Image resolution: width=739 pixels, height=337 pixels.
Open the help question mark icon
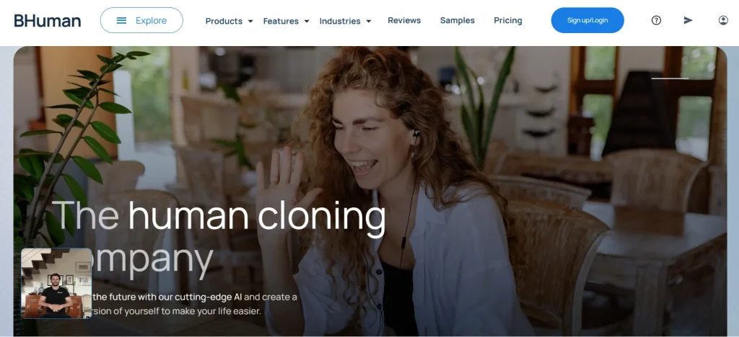click(x=656, y=20)
